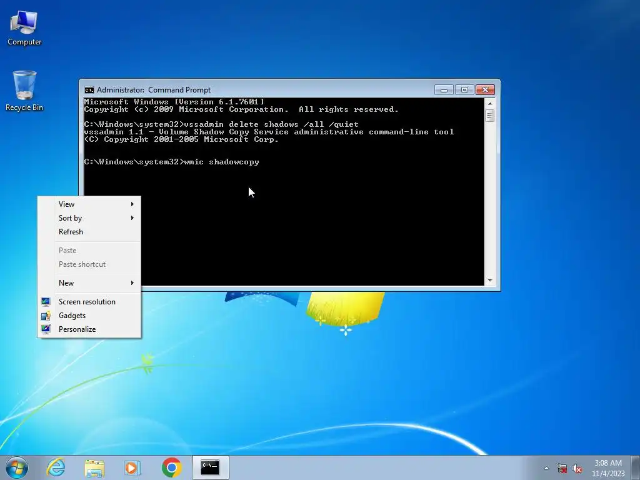Click the Screen resolution monitor icon

click(46, 302)
